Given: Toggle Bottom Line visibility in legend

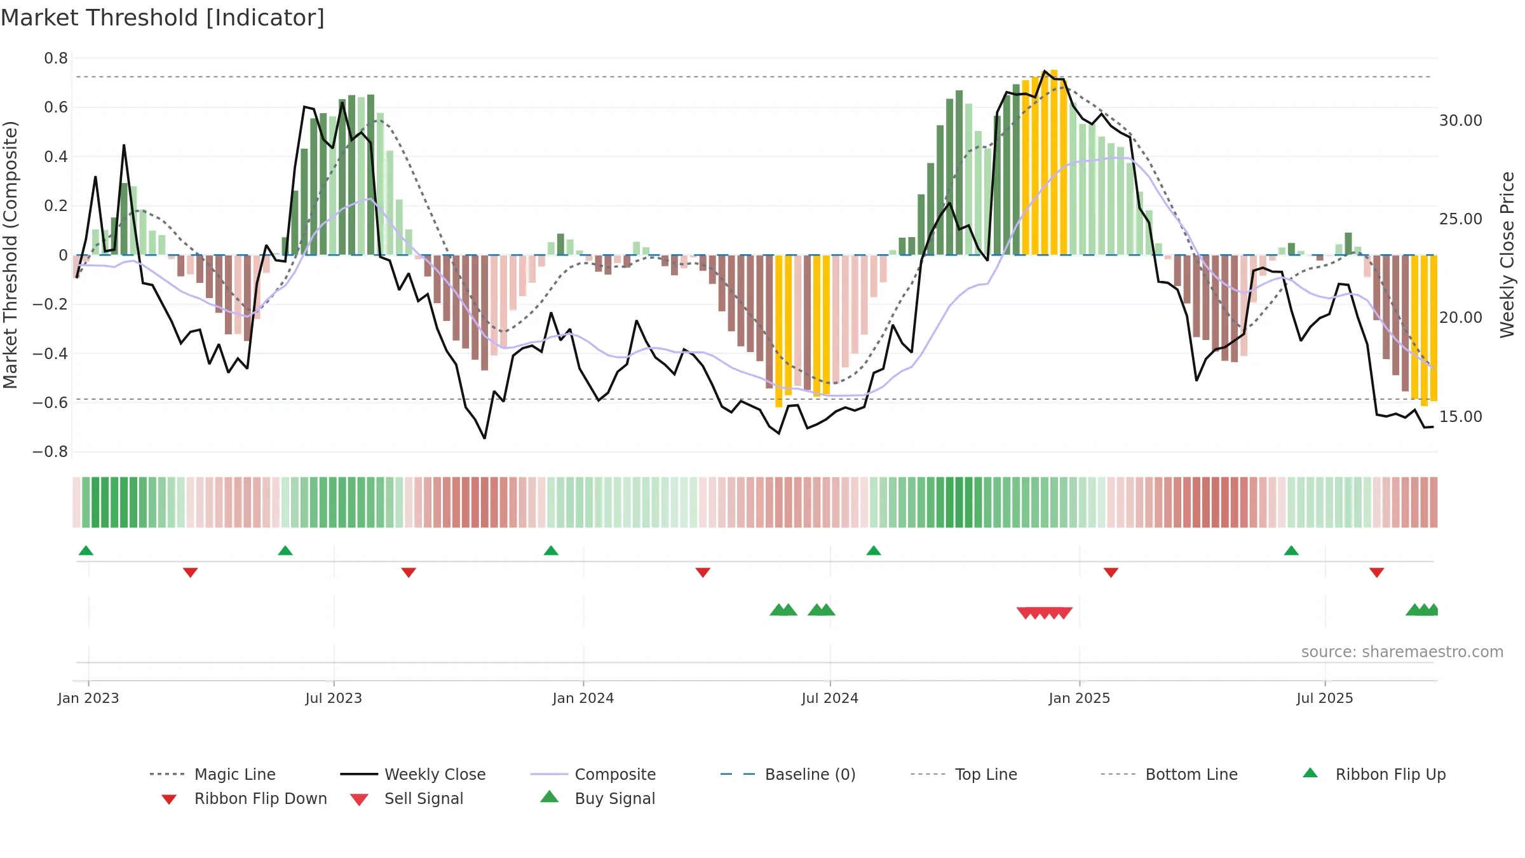Looking at the screenshot, I should 1169,774.
